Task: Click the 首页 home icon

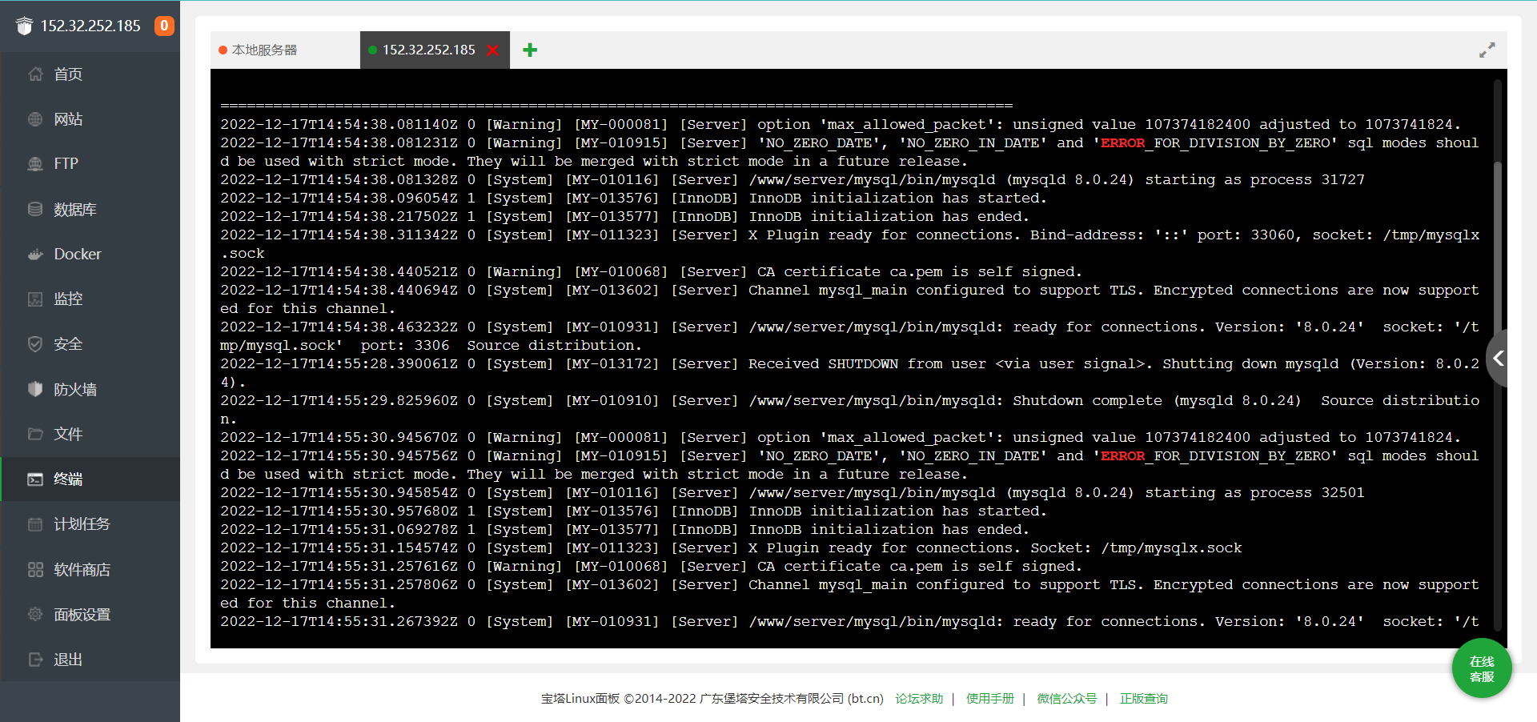Action: [x=35, y=74]
